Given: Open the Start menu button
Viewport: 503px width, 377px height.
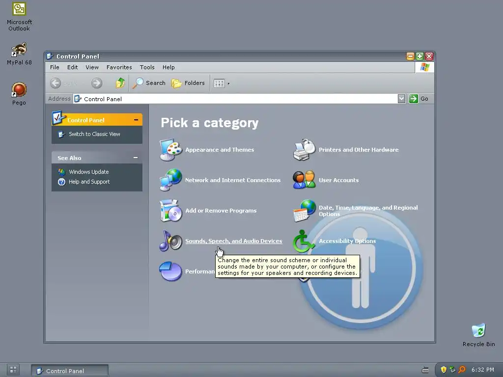Looking at the screenshot, I should [13, 370].
